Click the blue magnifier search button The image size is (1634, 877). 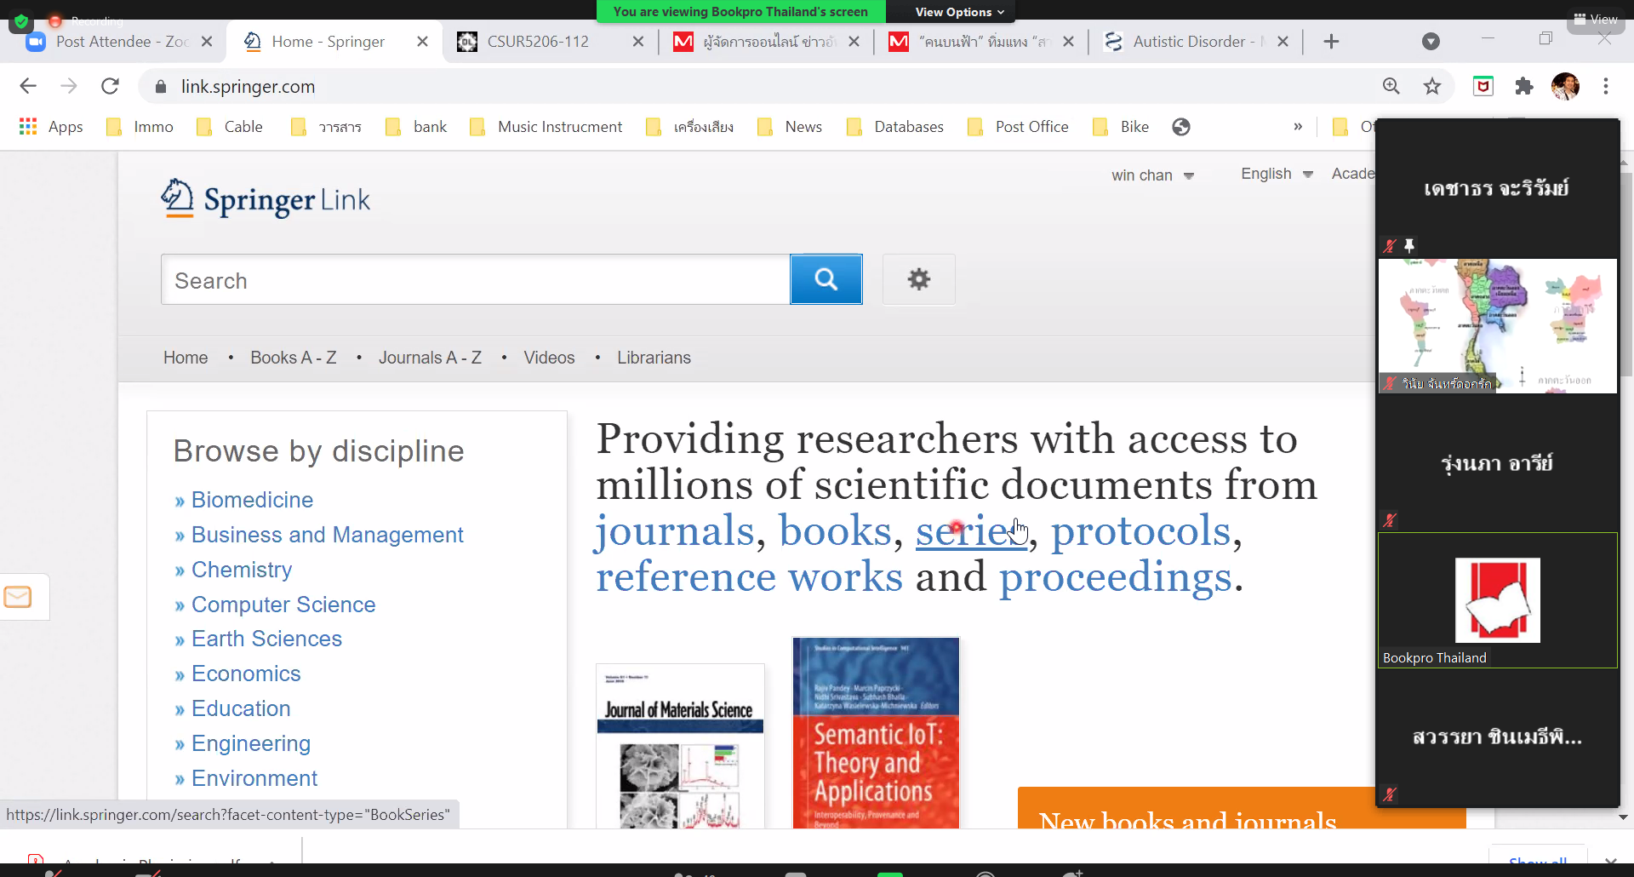point(826,279)
